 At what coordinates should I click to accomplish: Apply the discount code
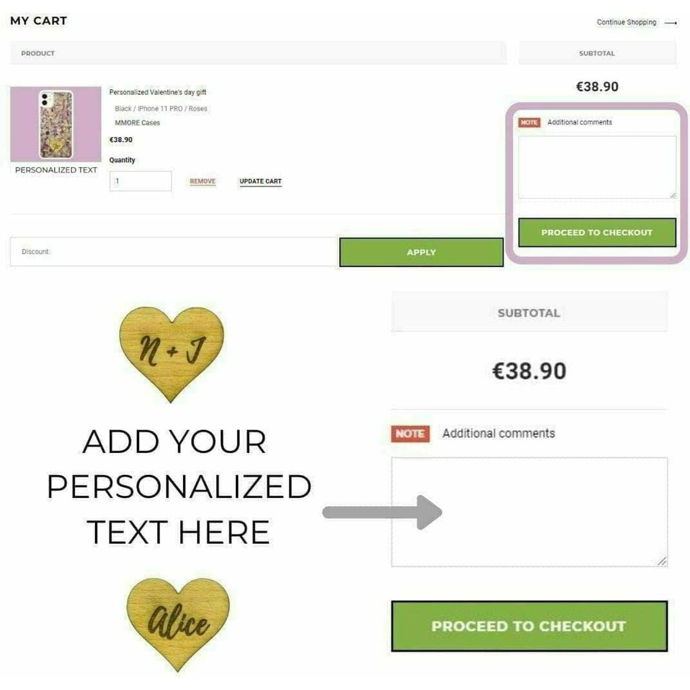coord(421,252)
